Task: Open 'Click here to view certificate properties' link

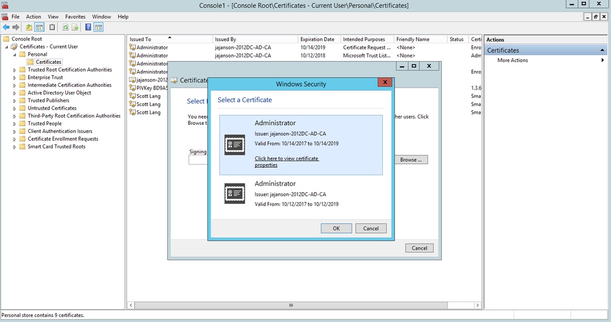Action: (x=286, y=162)
